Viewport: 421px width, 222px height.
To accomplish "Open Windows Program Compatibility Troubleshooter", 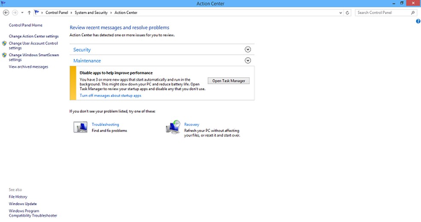I will pyautogui.click(x=33, y=213).
